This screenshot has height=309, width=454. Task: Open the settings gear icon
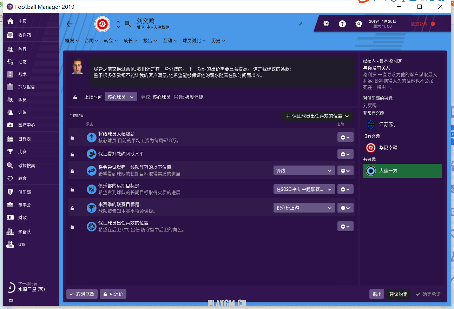pos(358,24)
